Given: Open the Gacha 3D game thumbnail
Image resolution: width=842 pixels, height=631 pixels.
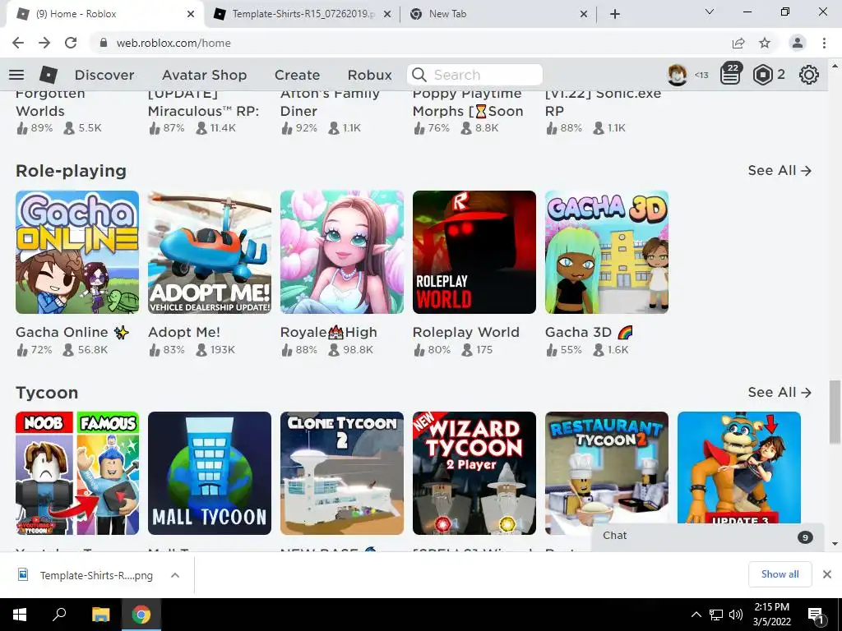Looking at the screenshot, I should [607, 252].
